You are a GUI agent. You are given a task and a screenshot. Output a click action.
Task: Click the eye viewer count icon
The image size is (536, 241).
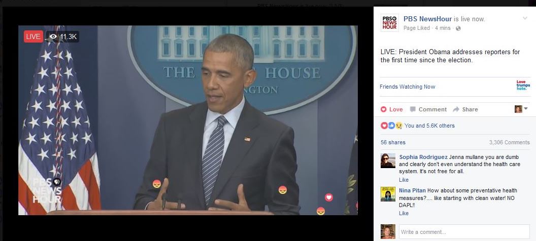point(53,36)
